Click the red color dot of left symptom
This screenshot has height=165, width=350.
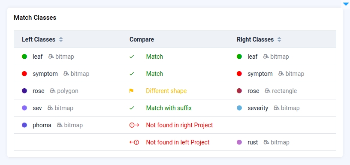(x=24, y=74)
